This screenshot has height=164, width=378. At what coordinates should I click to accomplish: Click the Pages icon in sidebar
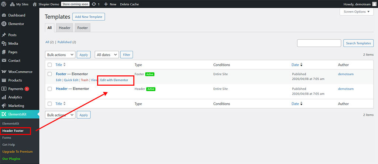(4, 52)
